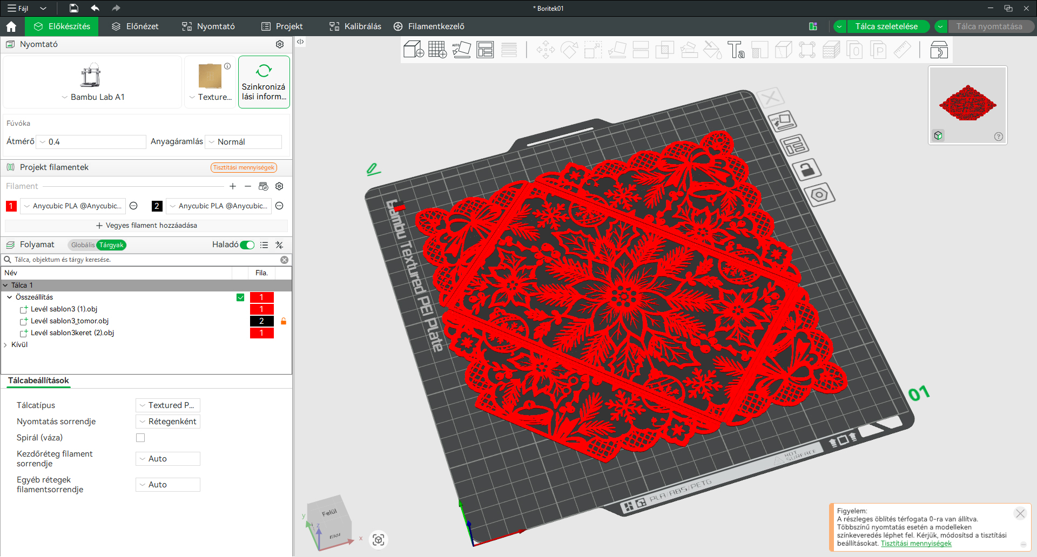Open the Assembly view icon
This screenshot has height=557, width=1037.
tap(939, 50)
